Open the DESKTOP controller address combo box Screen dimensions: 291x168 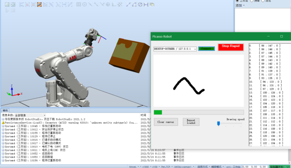pos(175,49)
